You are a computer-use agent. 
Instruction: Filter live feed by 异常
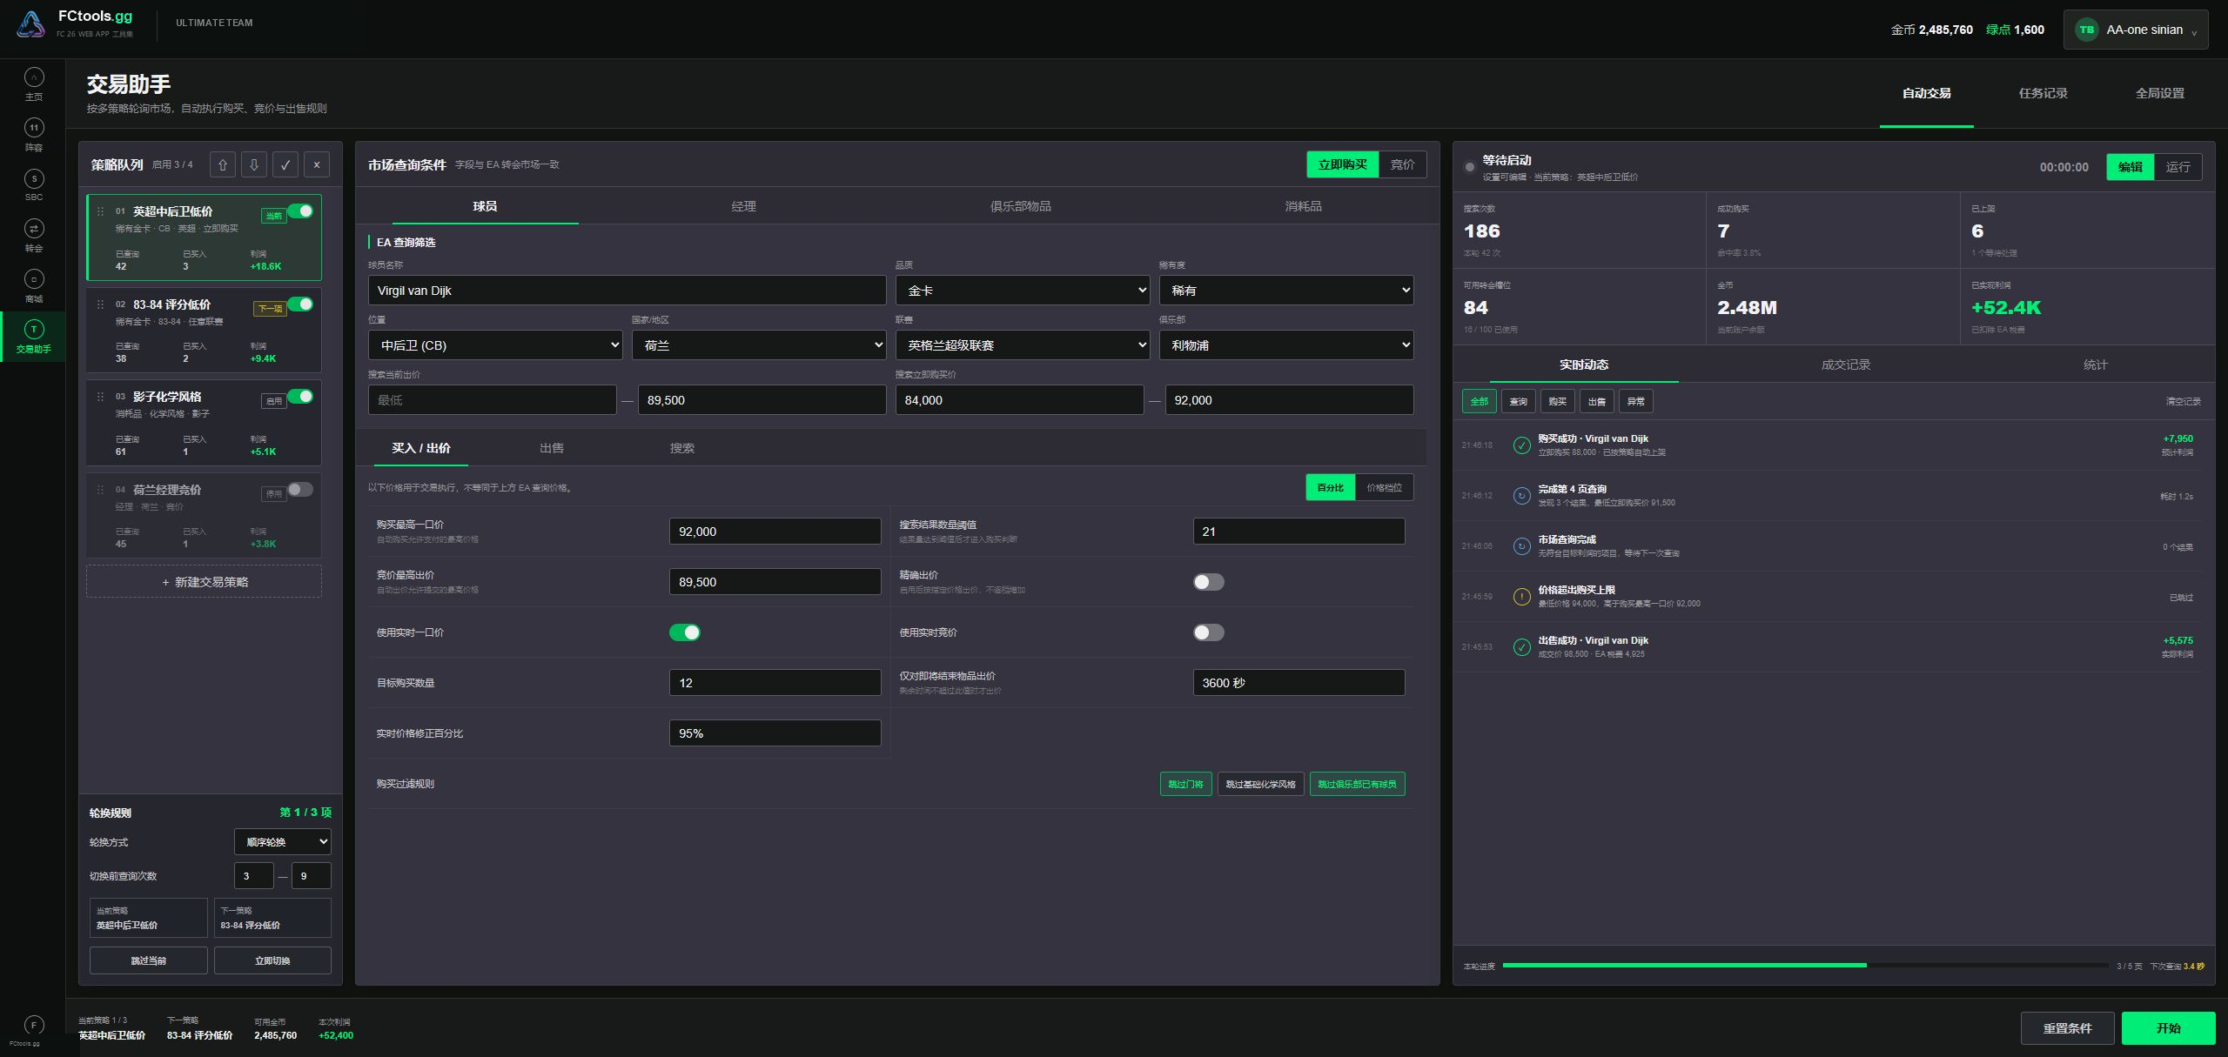[x=1635, y=401]
